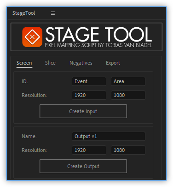Click the Resolution: label above Create Output

tap(35, 150)
